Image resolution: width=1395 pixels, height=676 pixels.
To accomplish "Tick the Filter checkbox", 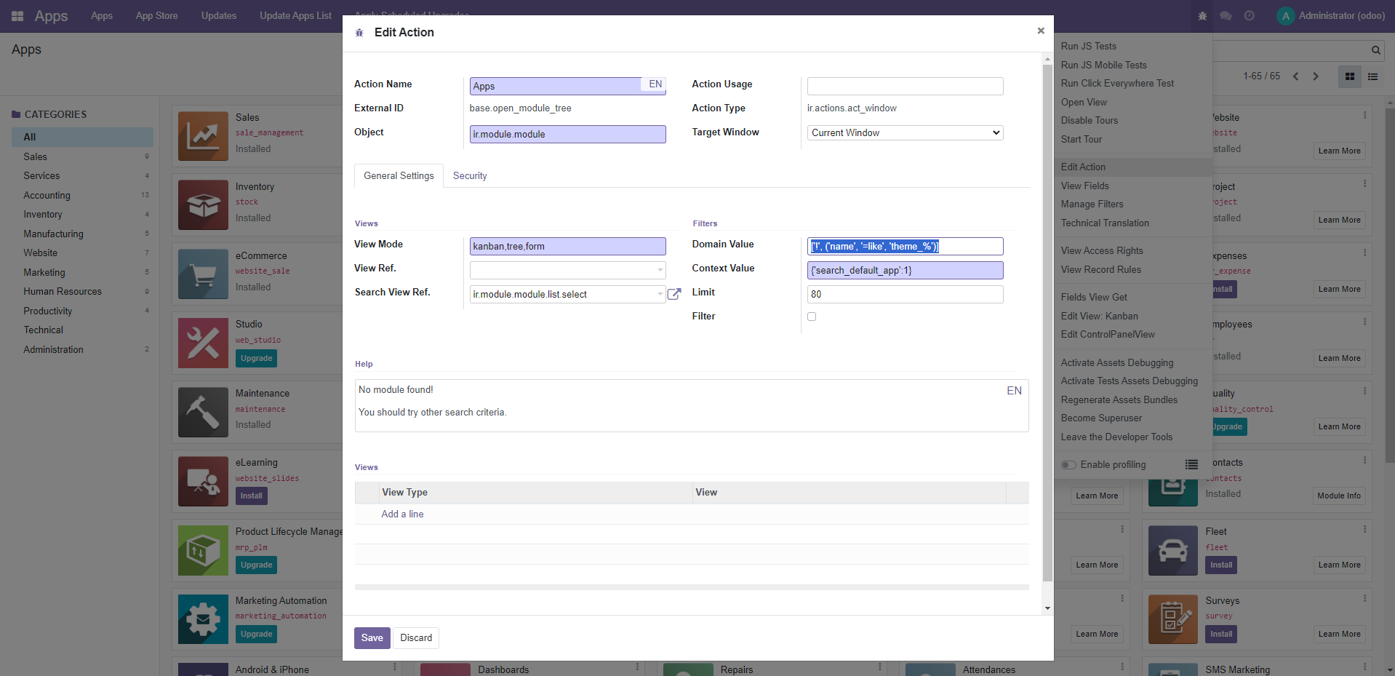I will 812,317.
